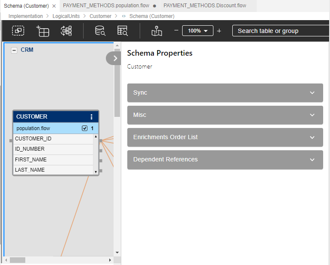This screenshot has height=265, width=330.
Task: Open the database query search icon
Action: coord(100,31)
